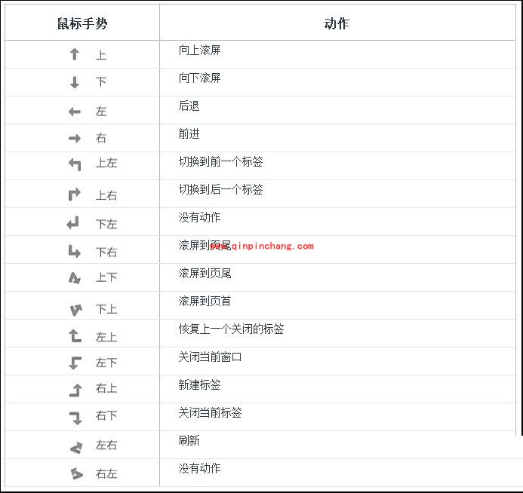523x493 pixels.
Task: Click the 下左 gesture label
Action: pyautogui.click(x=106, y=224)
